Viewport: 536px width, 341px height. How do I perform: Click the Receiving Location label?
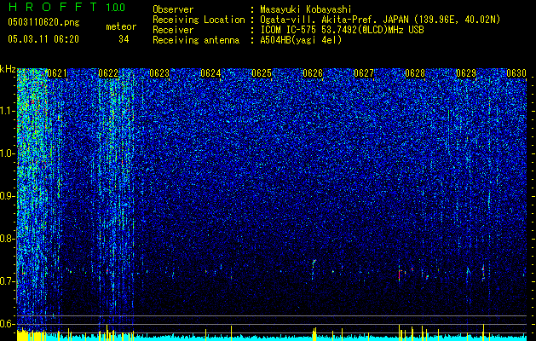[199, 20]
